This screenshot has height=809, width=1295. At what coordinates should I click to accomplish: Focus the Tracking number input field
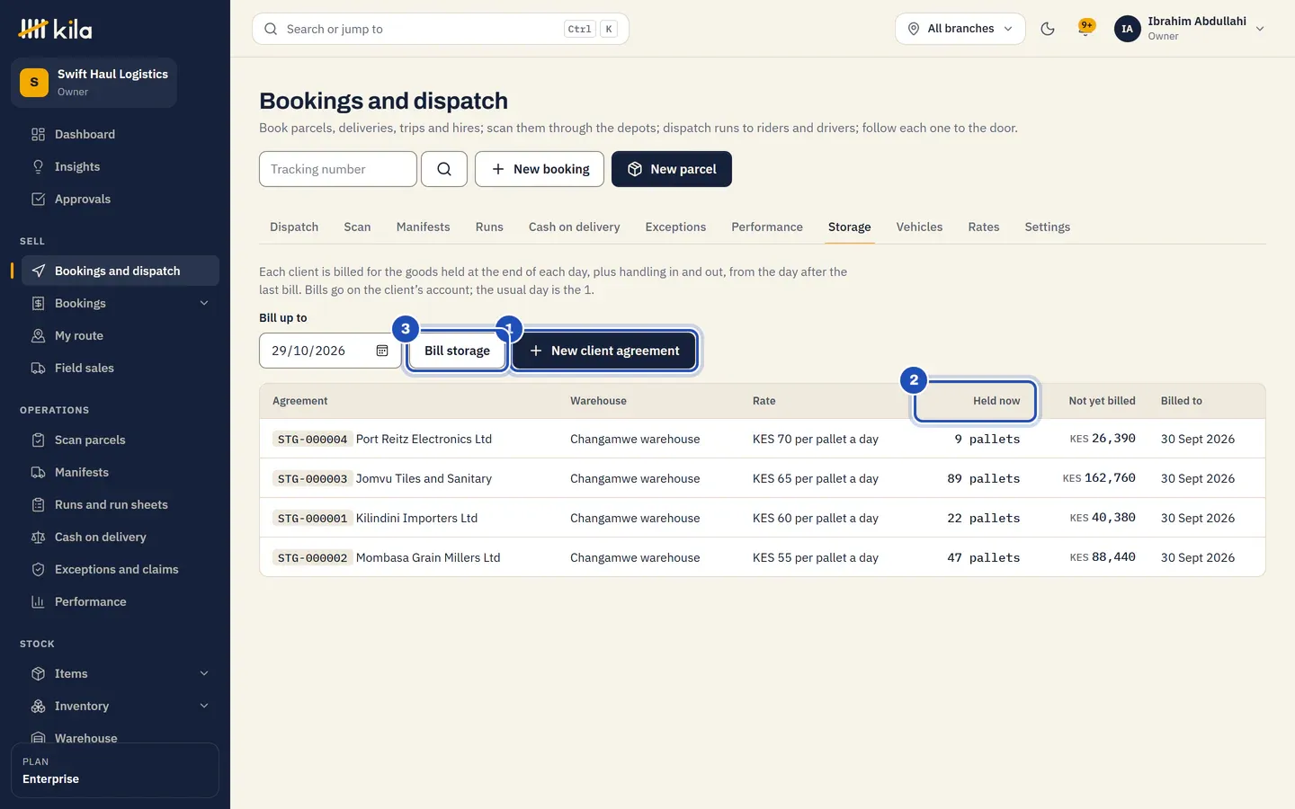coord(338,169)
